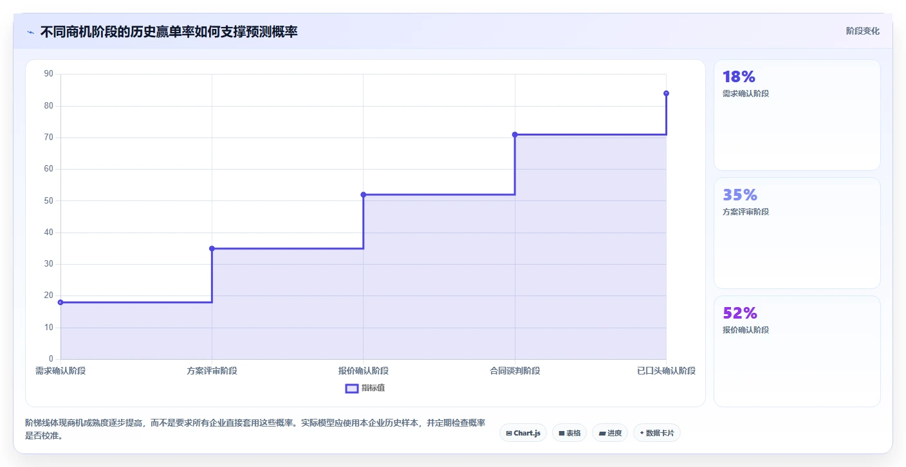
Task: Click the 需求确认阶段 x-axis label
Action: 60,371
